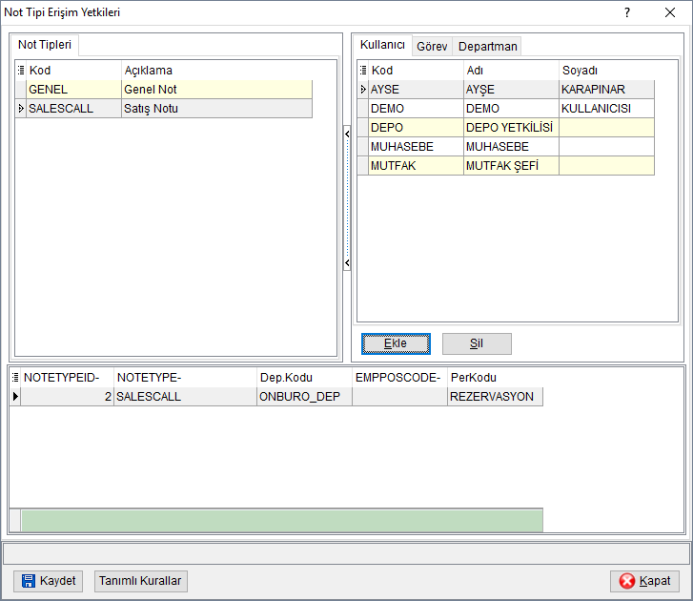Click row indicator arrow beside SALESCALL note type
Image resolution: width=693 pixels, height=601 pixels.
pyautogui.click(x=20, y=109)
